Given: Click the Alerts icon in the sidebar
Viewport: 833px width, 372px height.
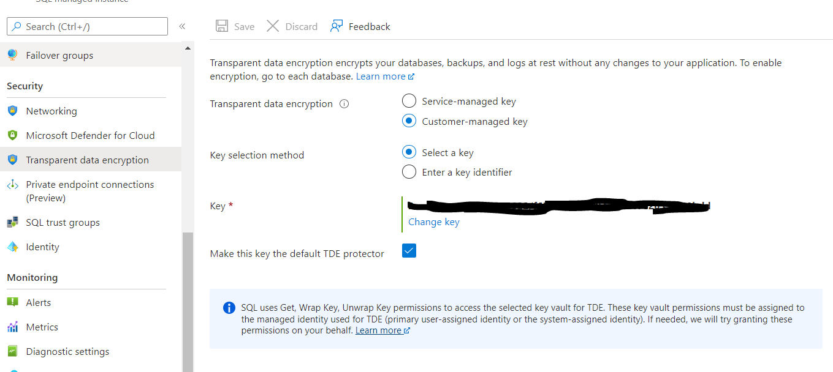Looking at the screenshot, I should click(x=13, y=302).
